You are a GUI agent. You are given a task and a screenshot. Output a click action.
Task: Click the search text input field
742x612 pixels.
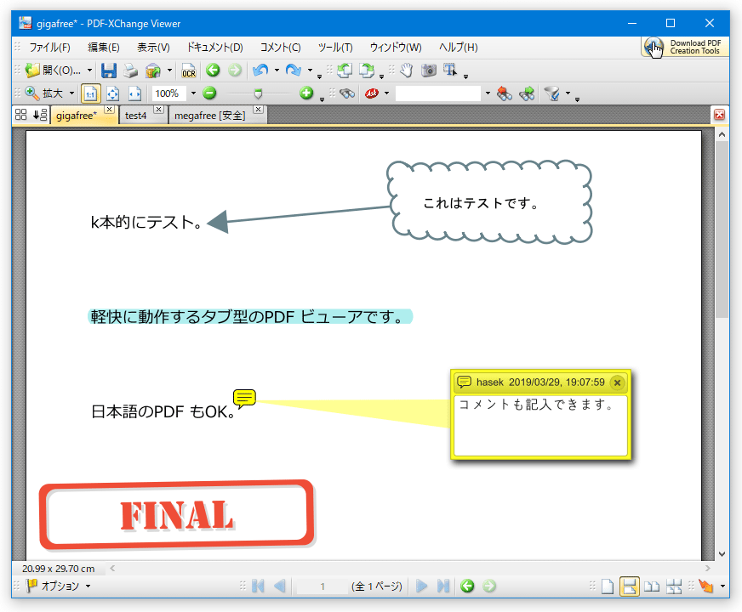tap(437, 93)
